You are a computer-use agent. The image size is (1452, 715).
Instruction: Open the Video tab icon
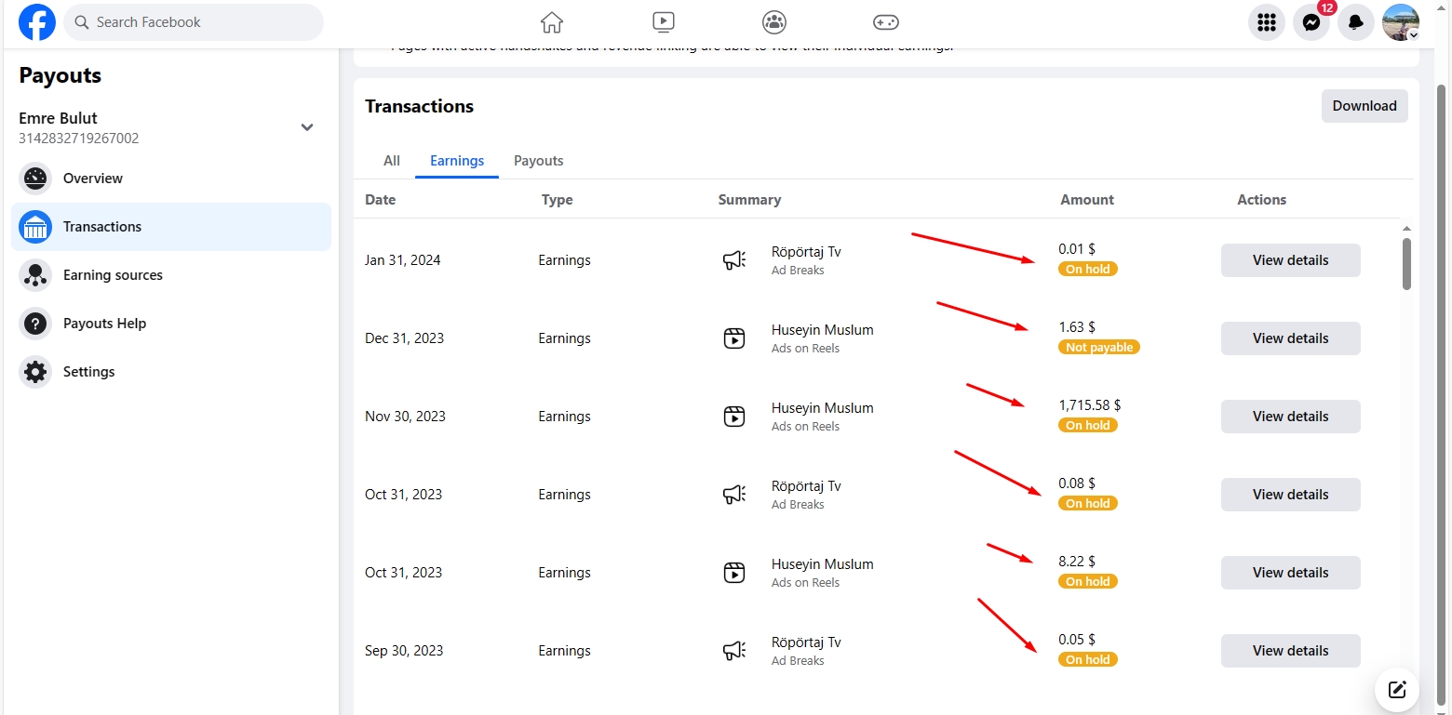(663, 22)
